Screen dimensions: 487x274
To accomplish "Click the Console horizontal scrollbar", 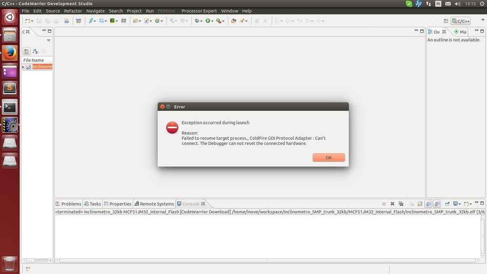I will click(x=267, y=261).
